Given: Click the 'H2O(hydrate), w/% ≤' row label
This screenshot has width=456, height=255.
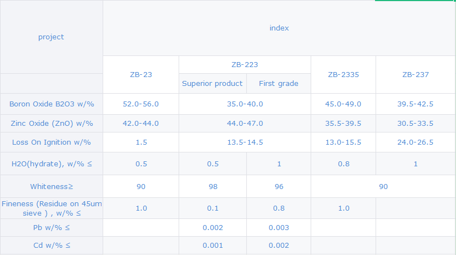Looking at the screenshot, I should 51,164.
